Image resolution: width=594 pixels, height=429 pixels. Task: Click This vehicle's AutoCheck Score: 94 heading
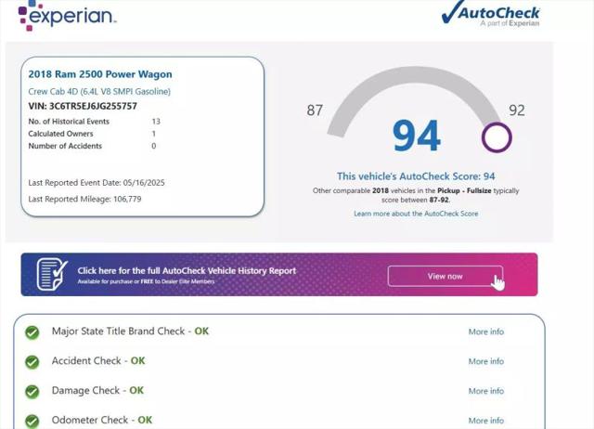(416, 176)
